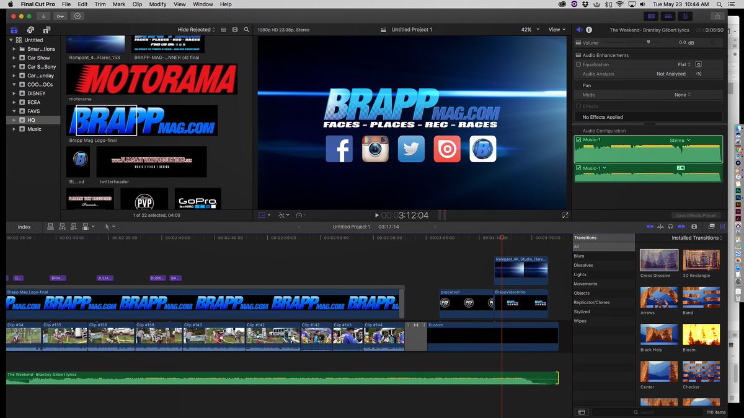
Task: Select the DISNEY event in the library
Action: [x=35, y=94]
